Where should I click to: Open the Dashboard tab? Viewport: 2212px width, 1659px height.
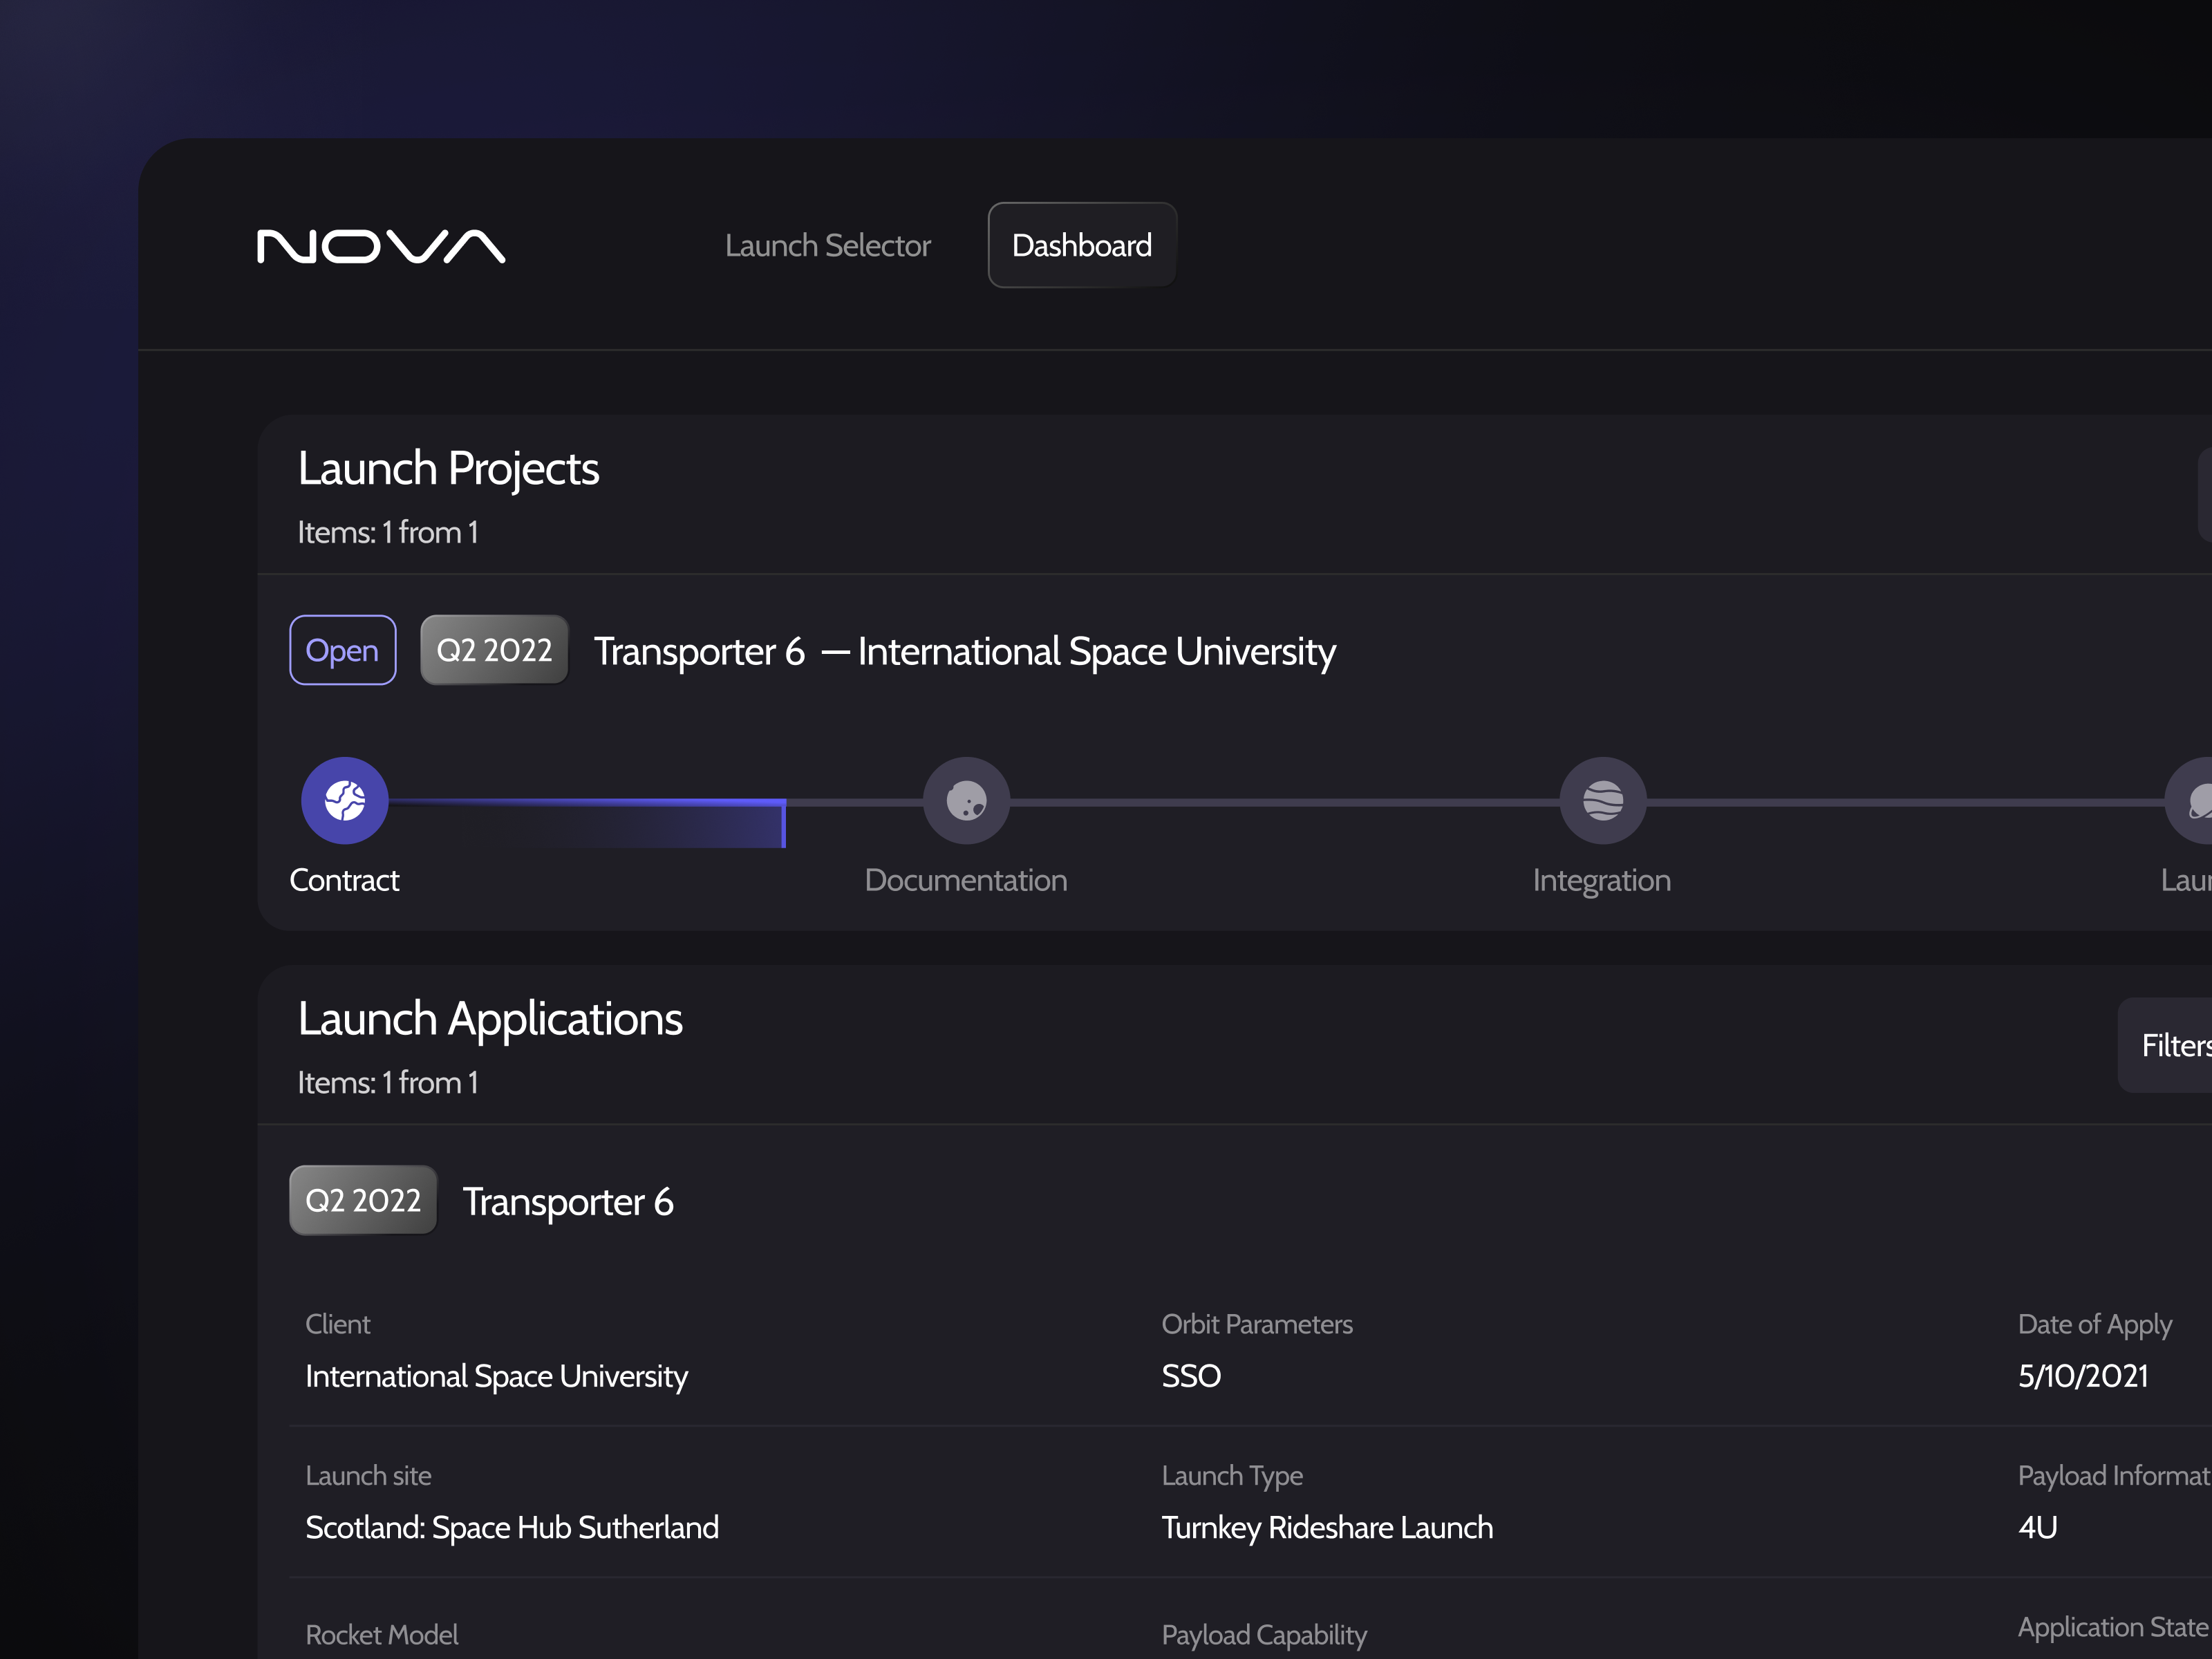[x=1081, y=245]
